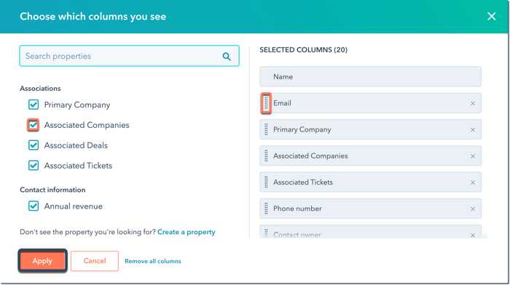The height and width of the screenshot is (285, 510).
Task: Click the SELECTED COLUMNS (20) heading
Action: click(x=304, y=50)
